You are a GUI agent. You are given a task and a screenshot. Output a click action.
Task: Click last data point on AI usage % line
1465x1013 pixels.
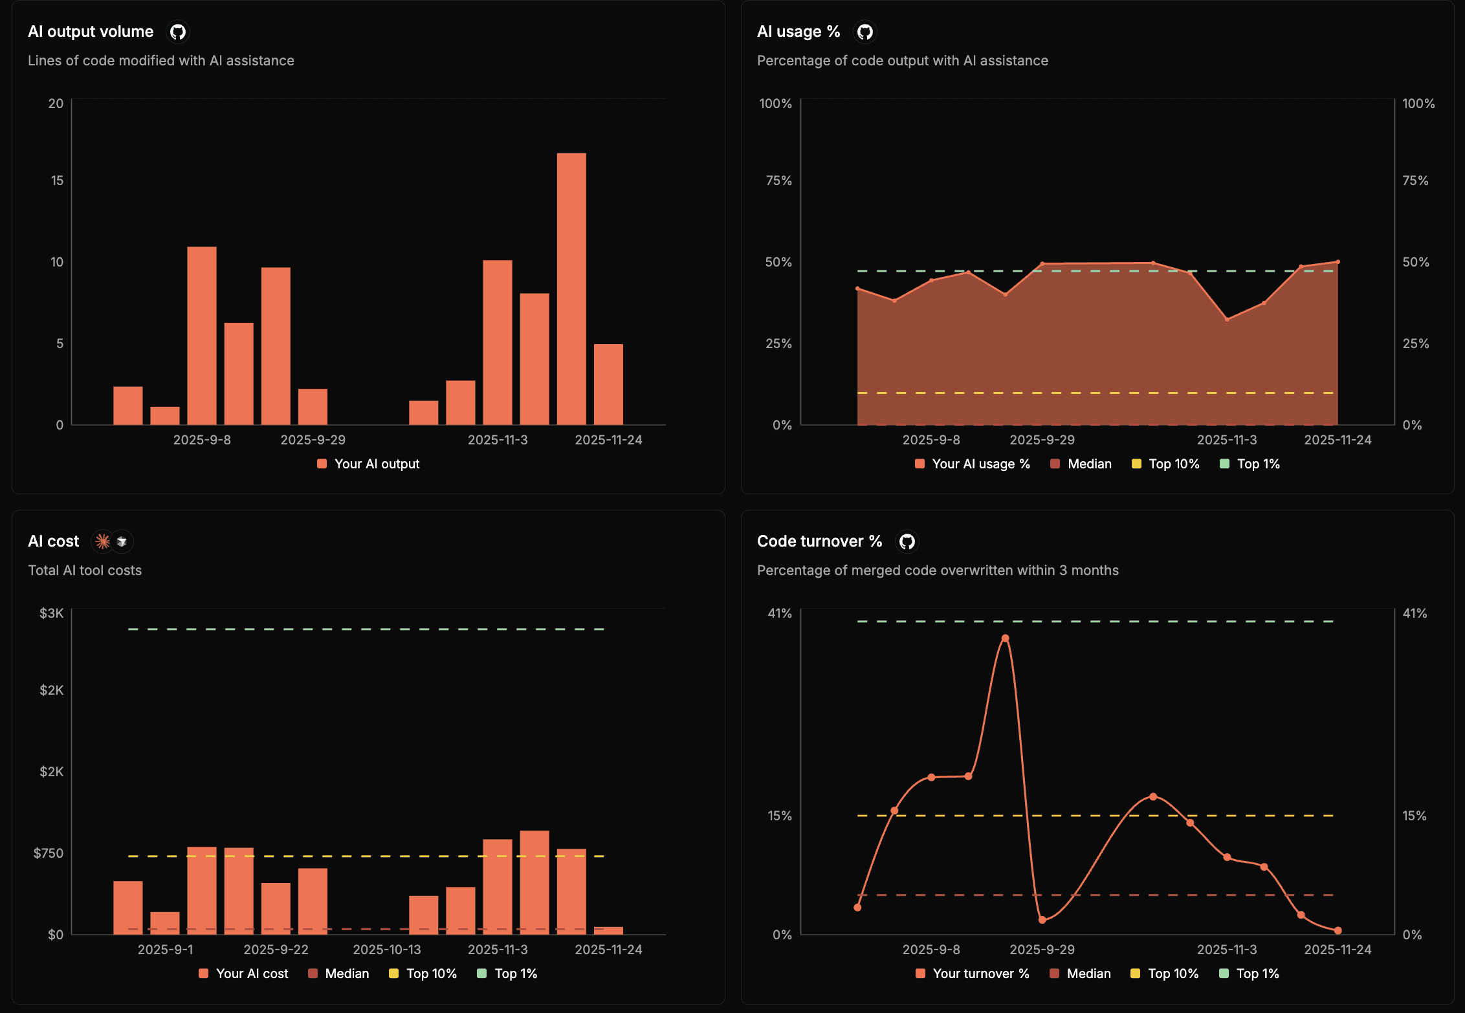[x=1338, y=262]
